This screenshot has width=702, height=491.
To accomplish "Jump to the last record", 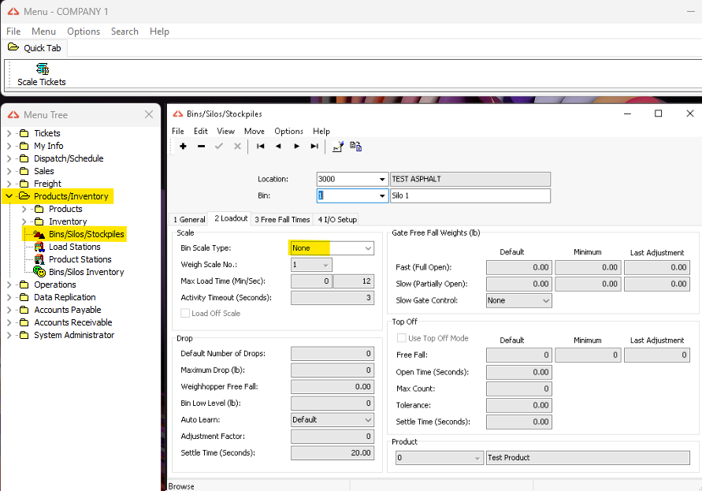I will point(314,146).
